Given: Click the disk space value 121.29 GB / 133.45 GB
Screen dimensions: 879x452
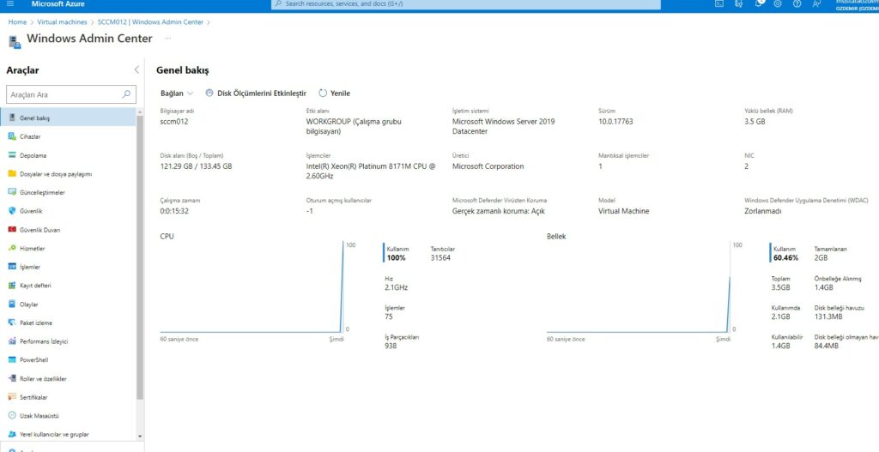Looking at the screenshot, I should (x=197, y=166).
